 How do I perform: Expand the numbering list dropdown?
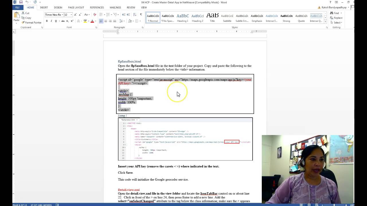pos(112,15)
